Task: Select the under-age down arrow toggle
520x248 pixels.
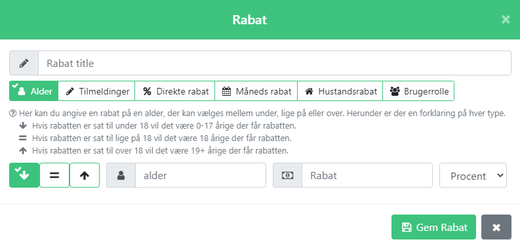Action: [24, 175]
